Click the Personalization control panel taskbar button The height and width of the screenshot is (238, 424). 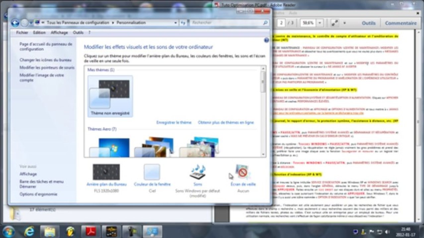(152, 231)
